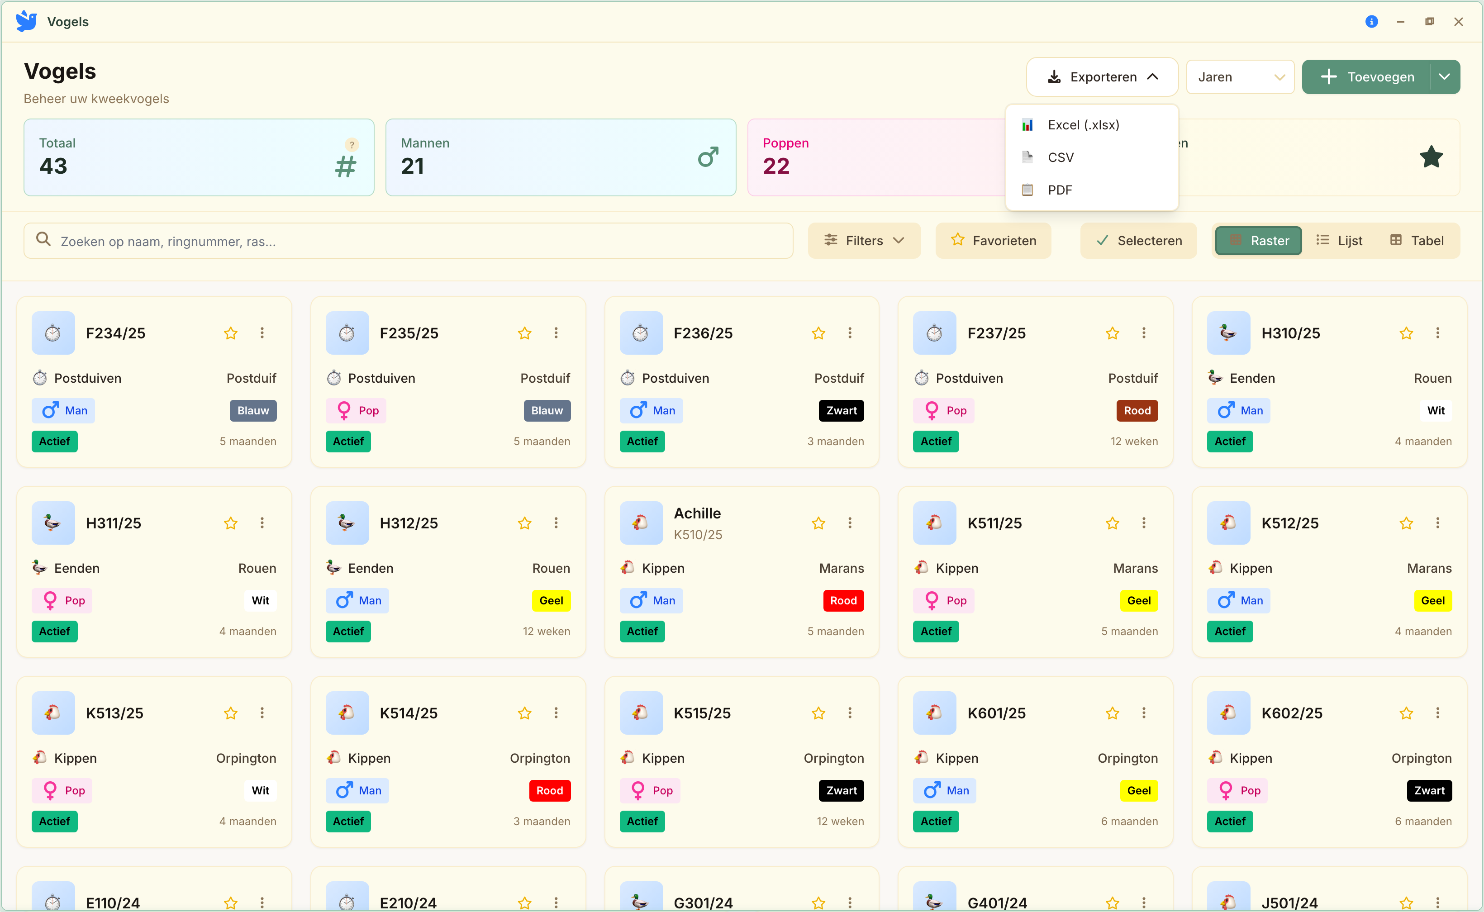
Task: Click the magnifier search icon
Action: point(43,239)
